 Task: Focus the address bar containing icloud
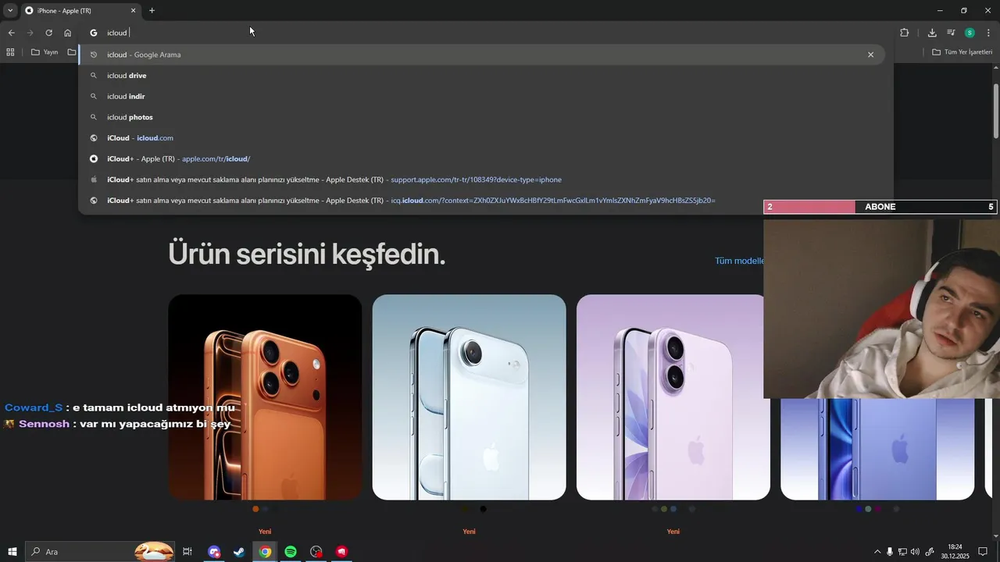click(x=484, y=33)
